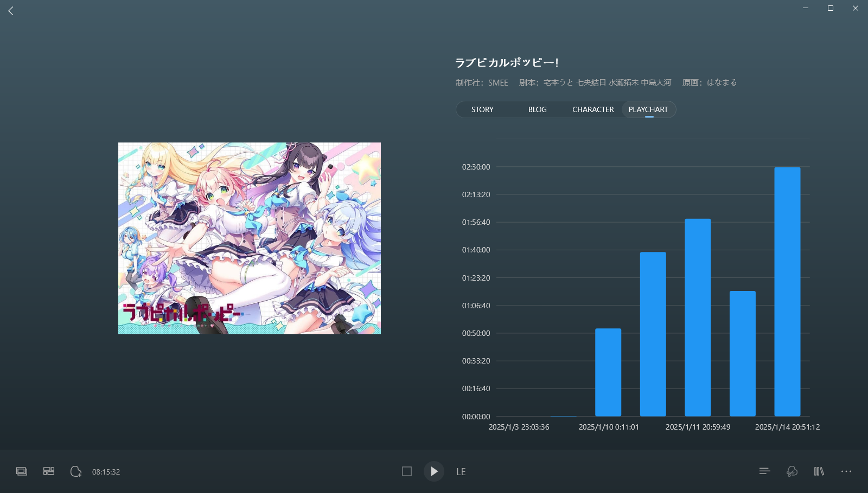Screen dimensions: 868x493
Task: Click the tallest bar for 2025/1/14
Action: (x=787, y=291)
